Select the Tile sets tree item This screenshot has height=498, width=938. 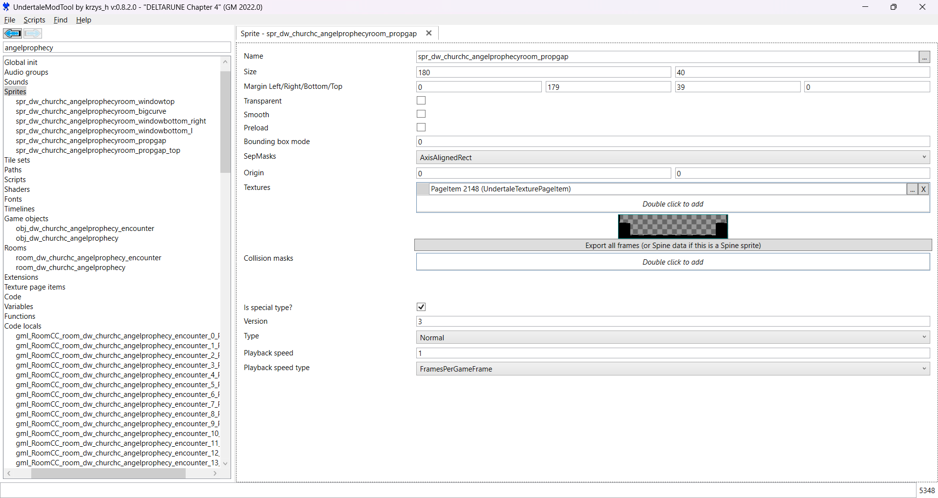[17, 160]
